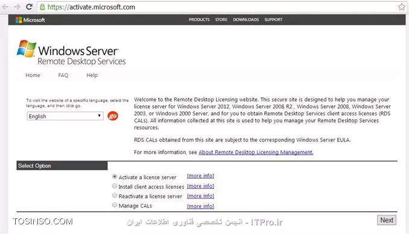The image size is (409, 234).
Task: Select Manage CALs option
Action: click(x=115, y=205)
